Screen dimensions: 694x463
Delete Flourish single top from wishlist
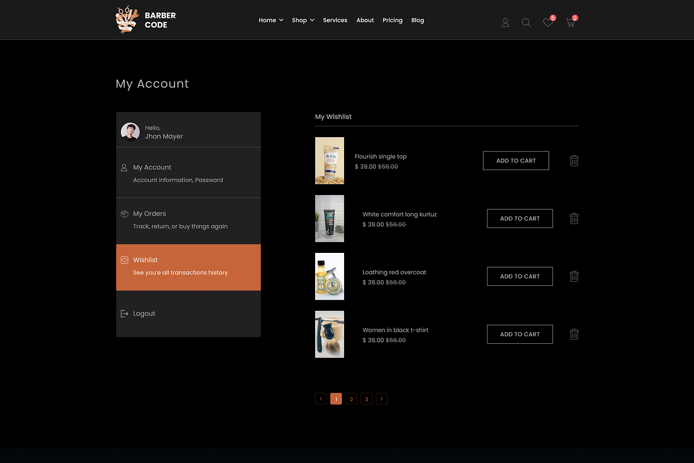574,161
